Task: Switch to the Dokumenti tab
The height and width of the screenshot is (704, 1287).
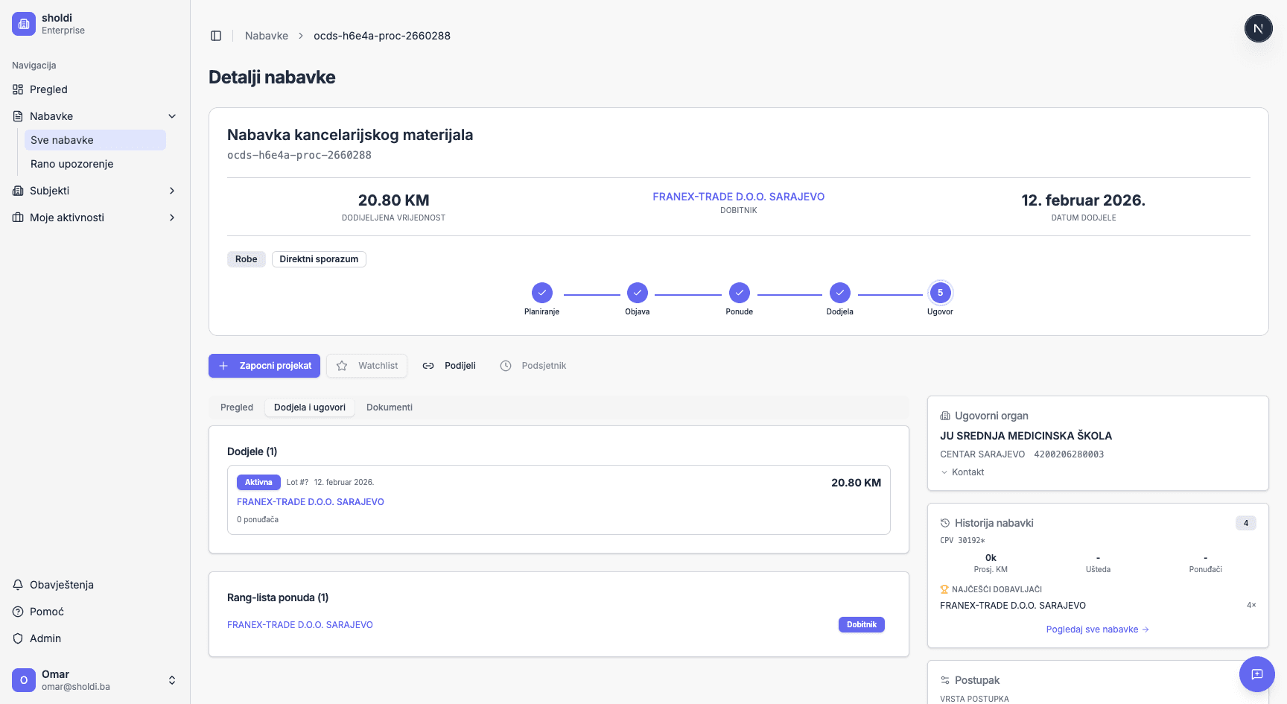Action: coord(389,408)
